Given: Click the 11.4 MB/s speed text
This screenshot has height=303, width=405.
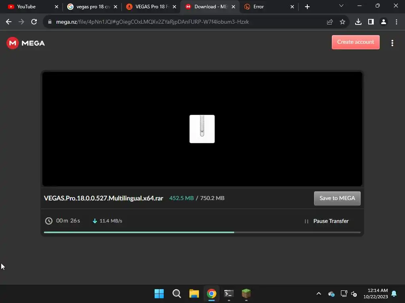Looking at the screenshot, I should pyautogui.click(x=111, y=221).
